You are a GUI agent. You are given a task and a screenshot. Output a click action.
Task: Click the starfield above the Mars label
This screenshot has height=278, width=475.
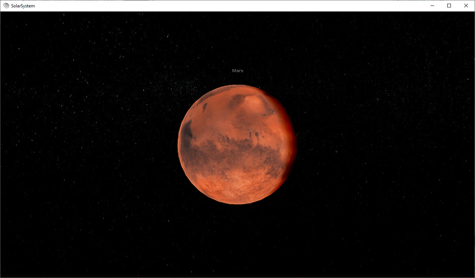tap(237, 41)
